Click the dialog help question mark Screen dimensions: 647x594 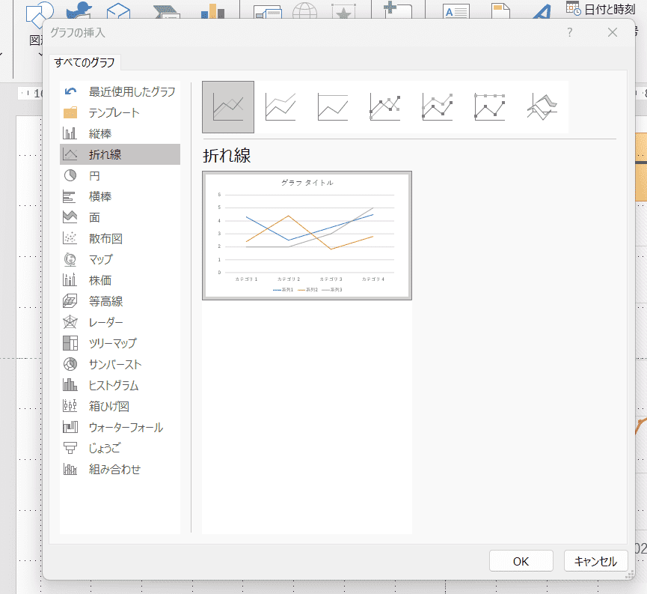tap(569, 32)
